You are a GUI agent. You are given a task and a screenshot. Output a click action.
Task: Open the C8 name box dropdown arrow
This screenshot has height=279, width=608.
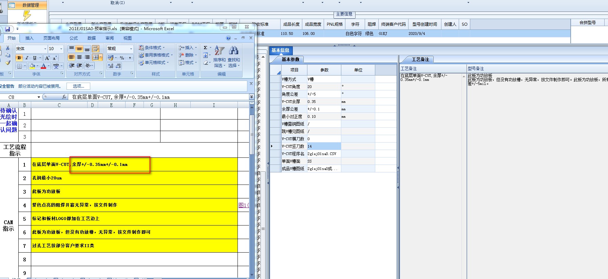click(x=39, y=97)
